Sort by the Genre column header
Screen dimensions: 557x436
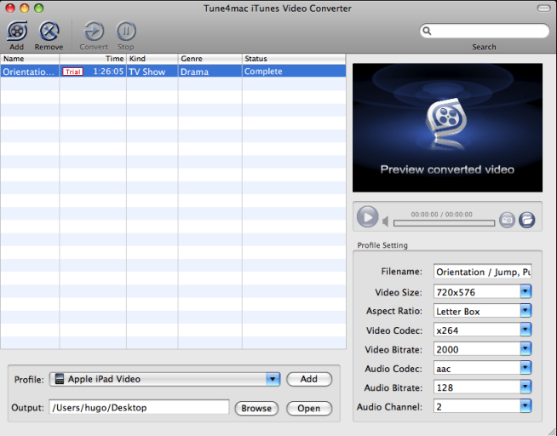210,59
